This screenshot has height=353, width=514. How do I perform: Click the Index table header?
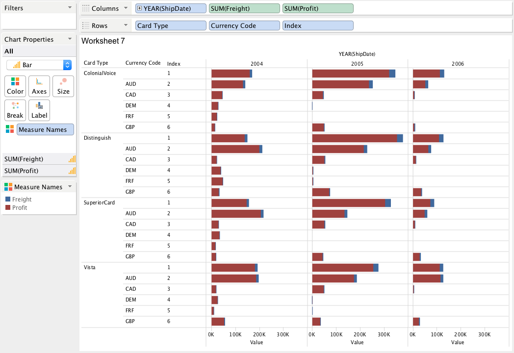pos(174,64)
